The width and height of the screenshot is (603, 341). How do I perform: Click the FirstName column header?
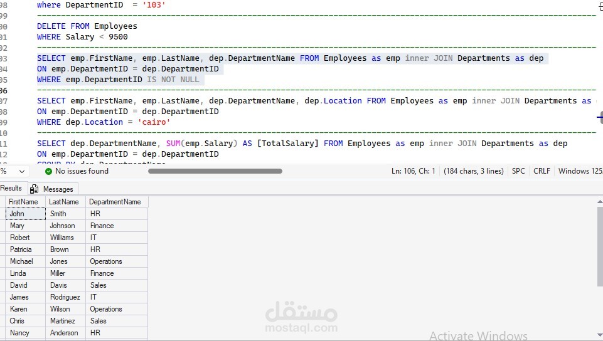(x=25, y=202)
